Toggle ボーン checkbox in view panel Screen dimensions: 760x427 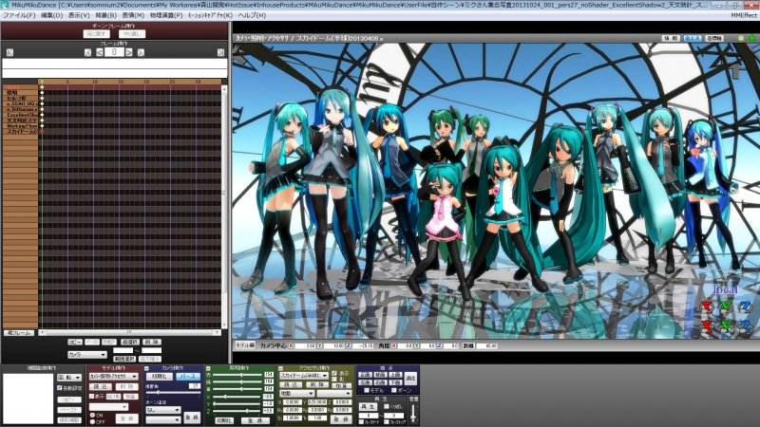coord(394,390)
